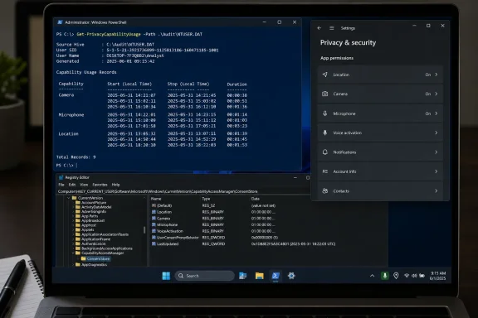Image resolution: width=478 pixels, height=318 pixels.
Task: Open Camera permission showing On
Action: click(380, 94)
